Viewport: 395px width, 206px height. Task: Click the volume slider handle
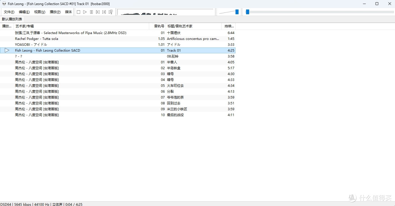(237, 12)
